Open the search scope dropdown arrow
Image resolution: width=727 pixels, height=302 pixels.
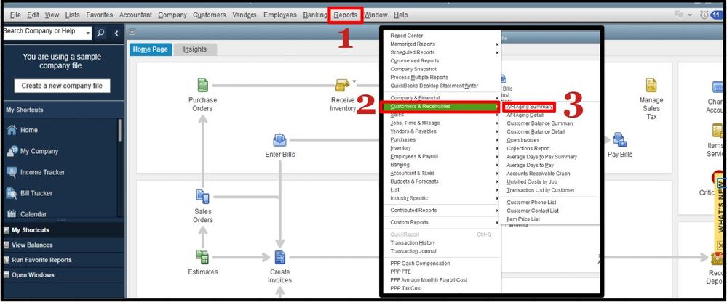[x=87, y=33]
